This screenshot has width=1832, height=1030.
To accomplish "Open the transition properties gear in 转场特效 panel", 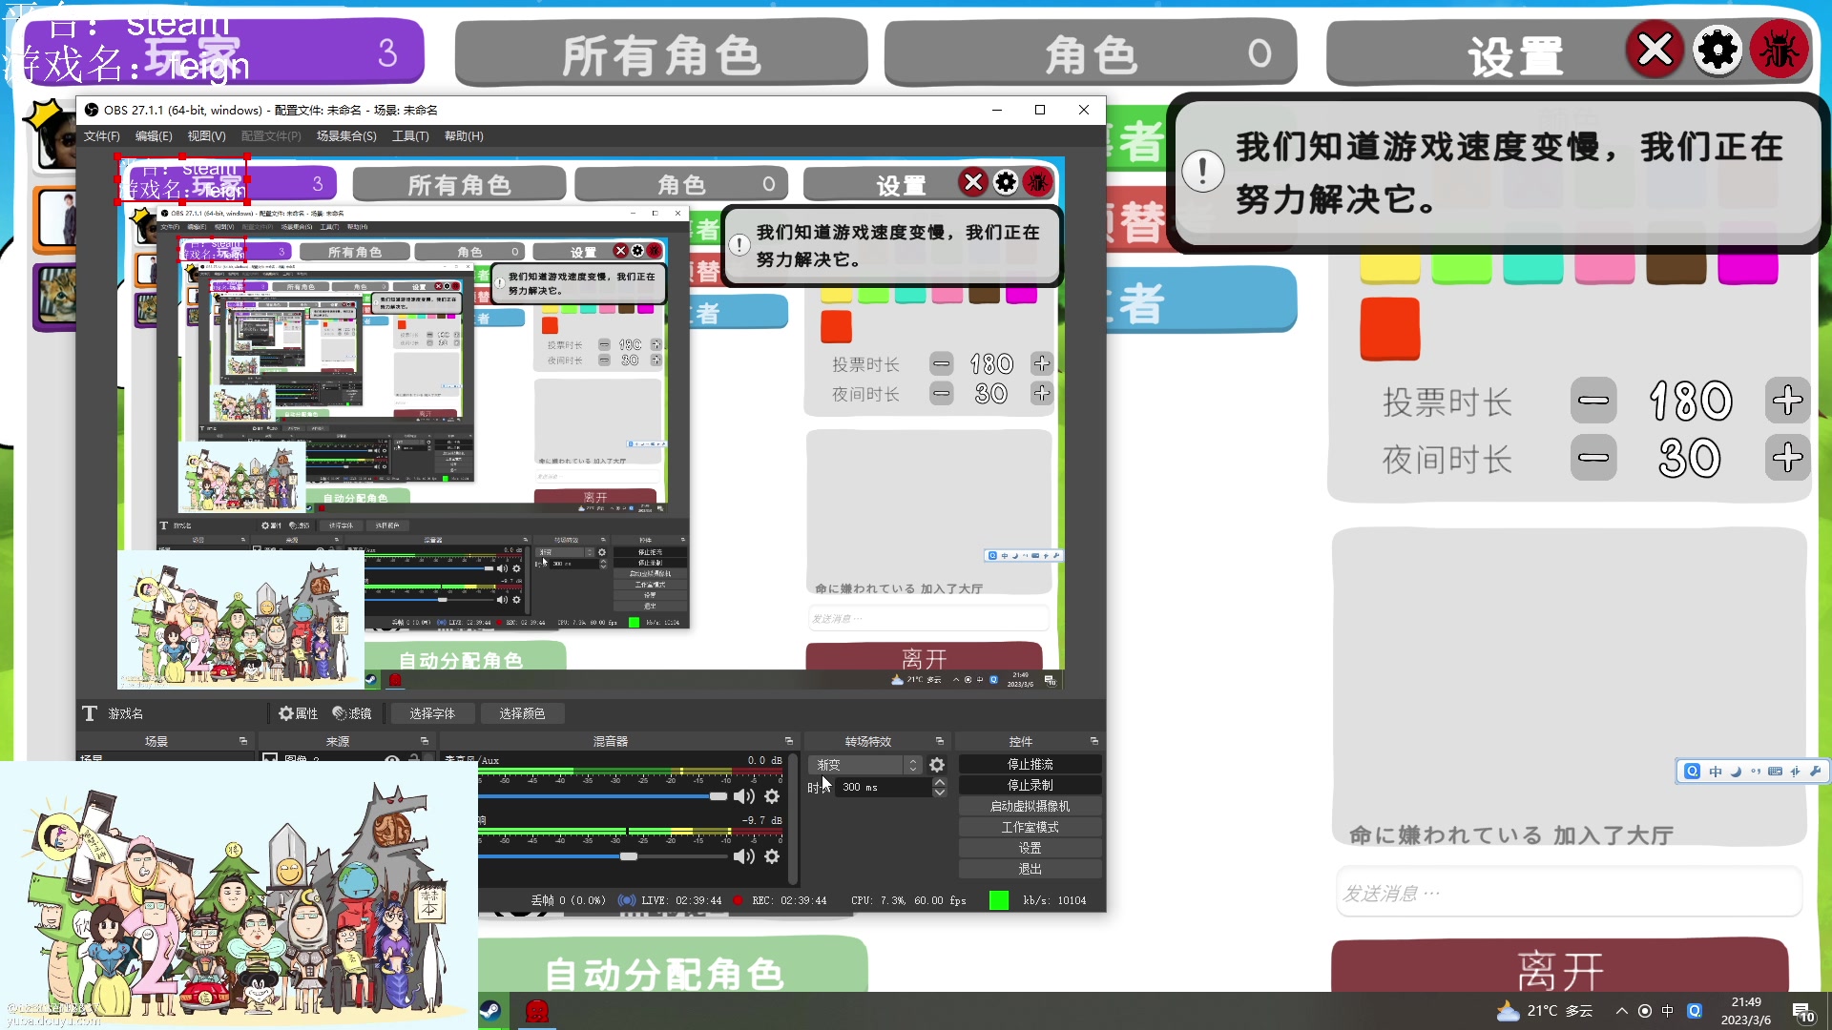I will [x=936, y=764].
